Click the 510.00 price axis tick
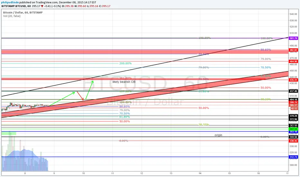Viewport: 300px width, 177px height. (x=293, y=33)
